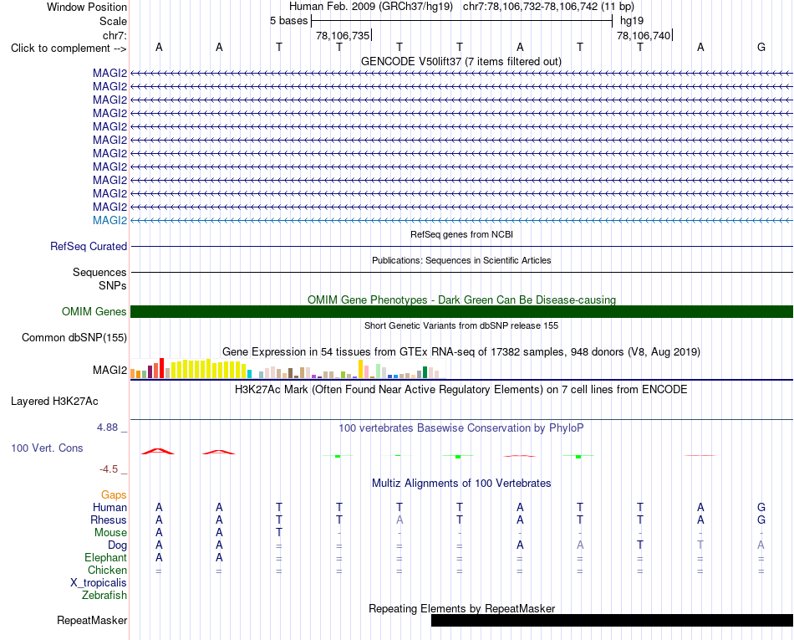Click the hg19 label beside scale bar
794x640 pixels.
(632, 21)
